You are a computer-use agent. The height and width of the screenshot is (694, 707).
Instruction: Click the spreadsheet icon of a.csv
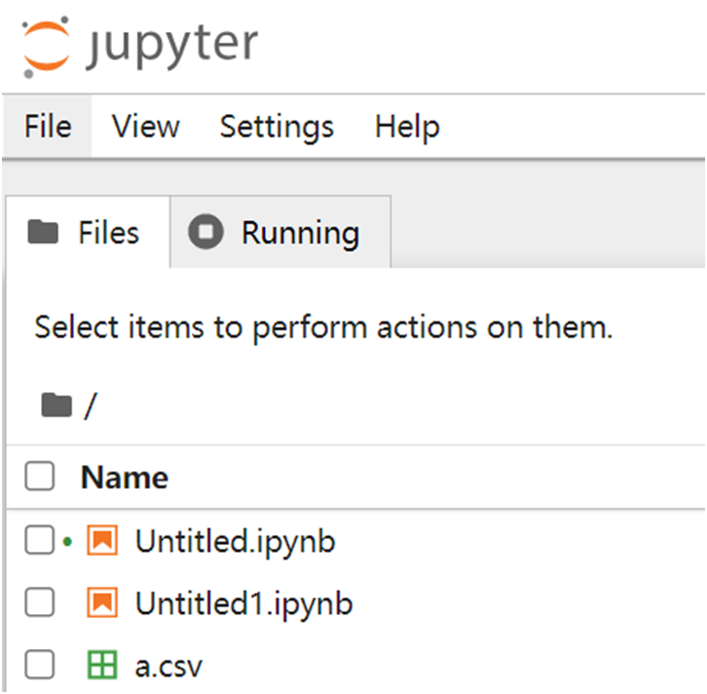click(102, 665)
